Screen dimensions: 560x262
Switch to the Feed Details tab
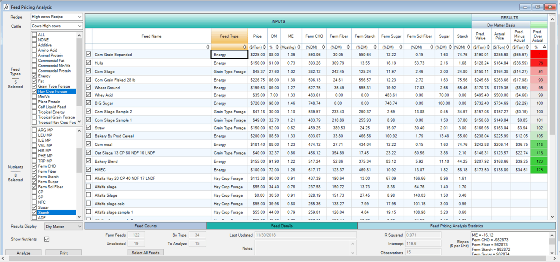point(281,226)
